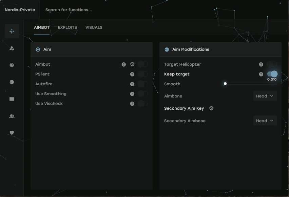Toggle Use Smoothing on
The width and height of the screenshot is (289, 197).
tap(143, 94)
